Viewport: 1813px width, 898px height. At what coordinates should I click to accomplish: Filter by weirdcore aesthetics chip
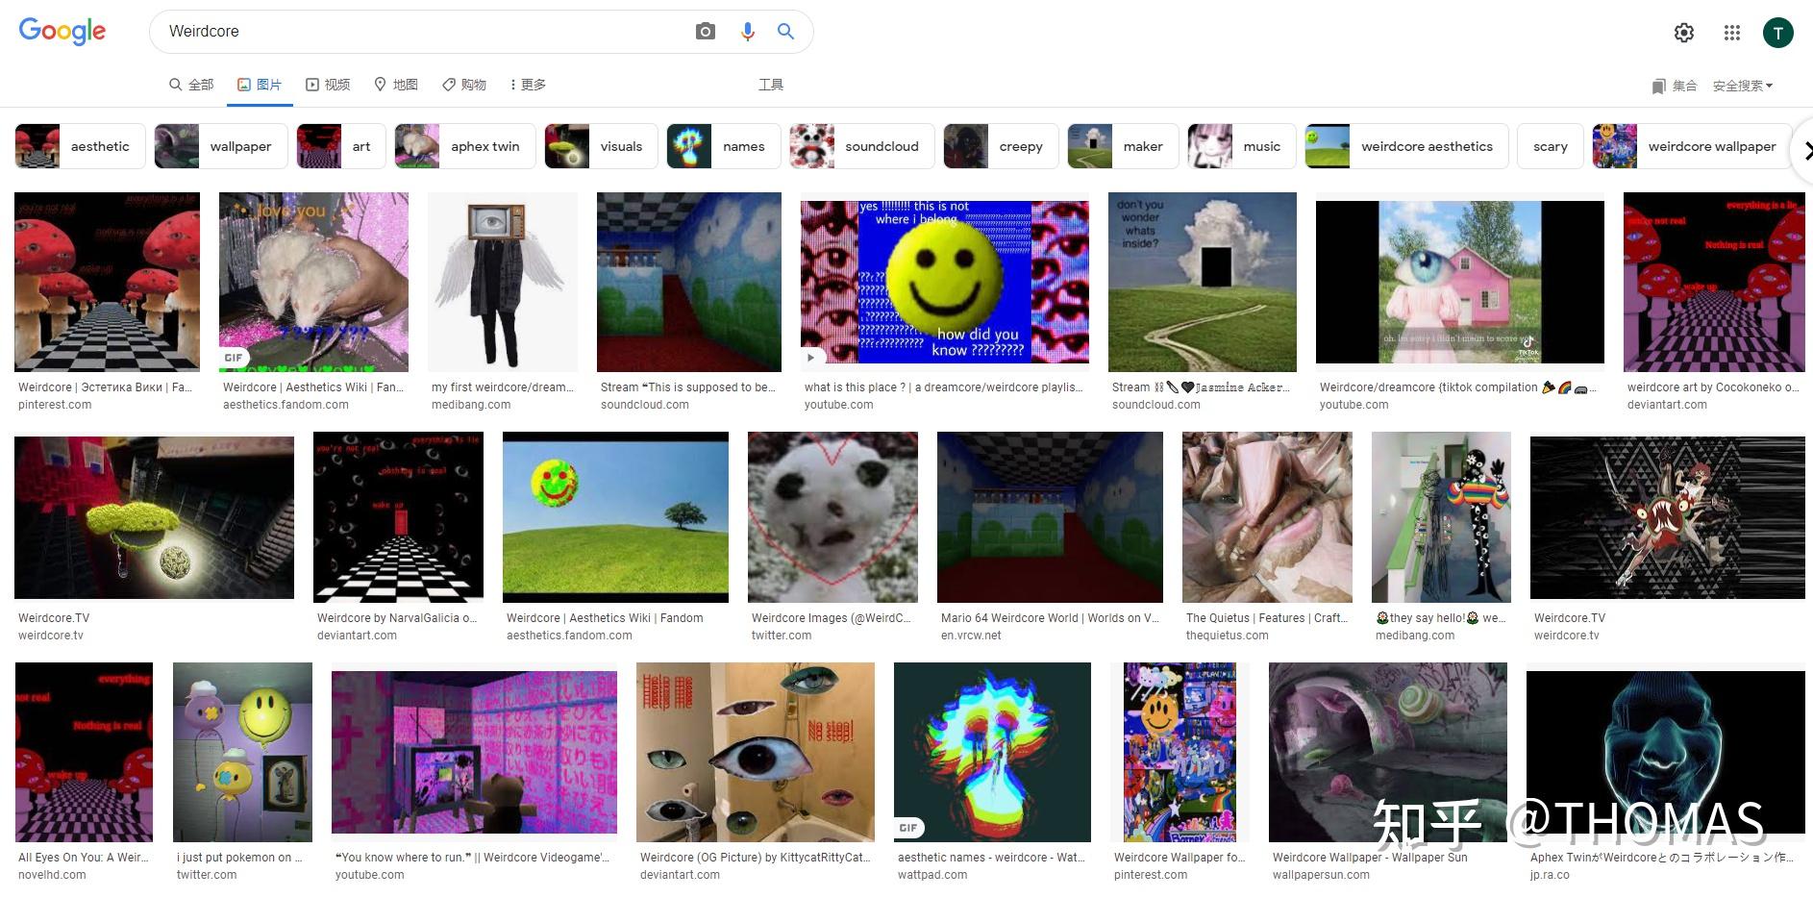tap(1406, 146)
